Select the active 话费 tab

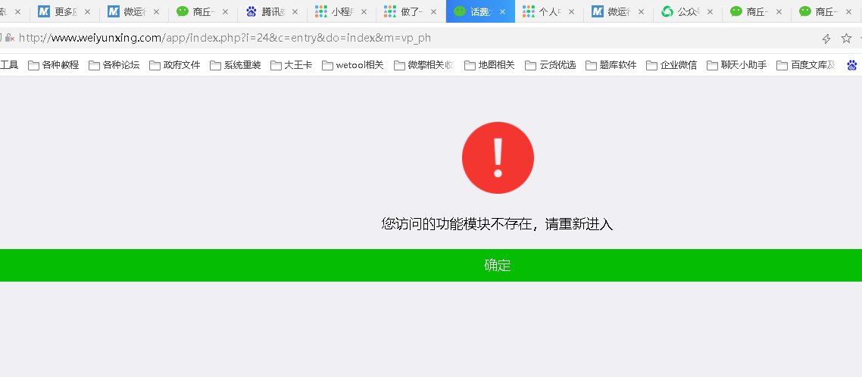[x=480, y=11]
